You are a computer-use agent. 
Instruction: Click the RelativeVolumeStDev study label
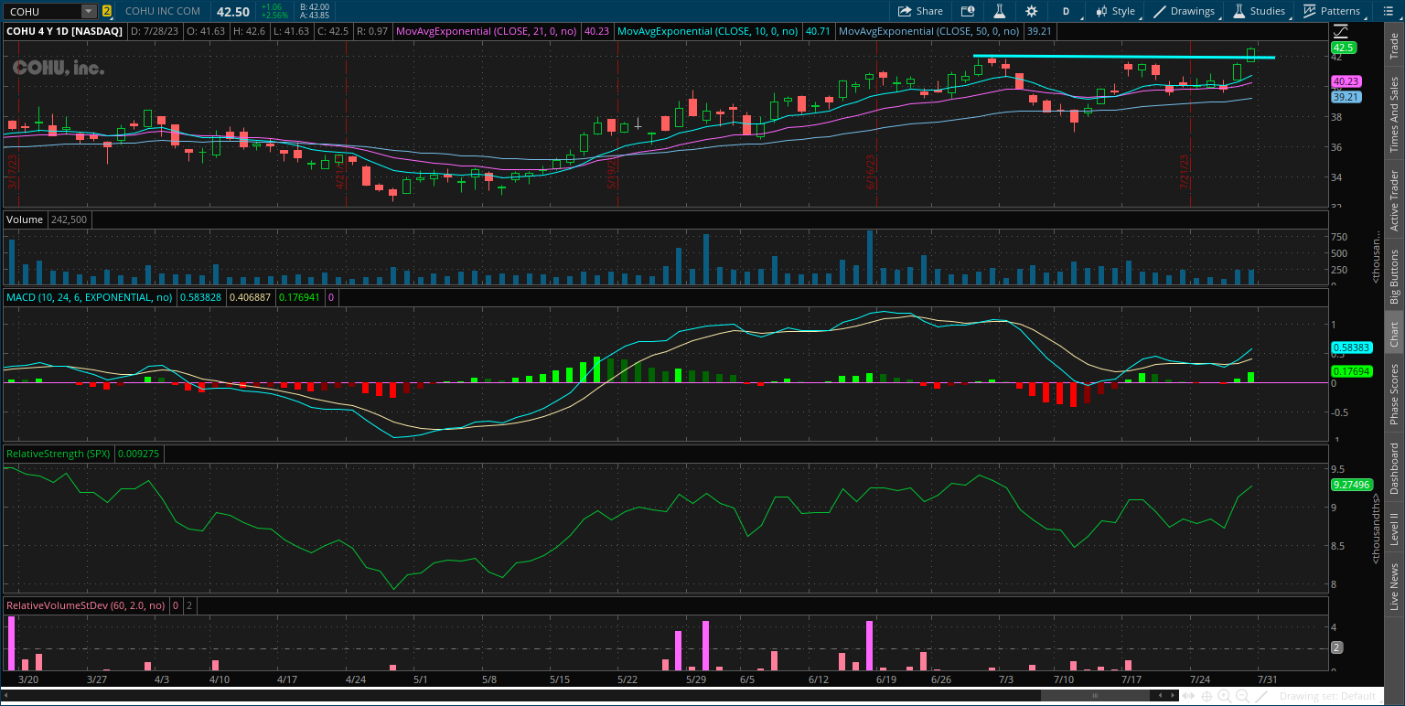tap(86, 605)
